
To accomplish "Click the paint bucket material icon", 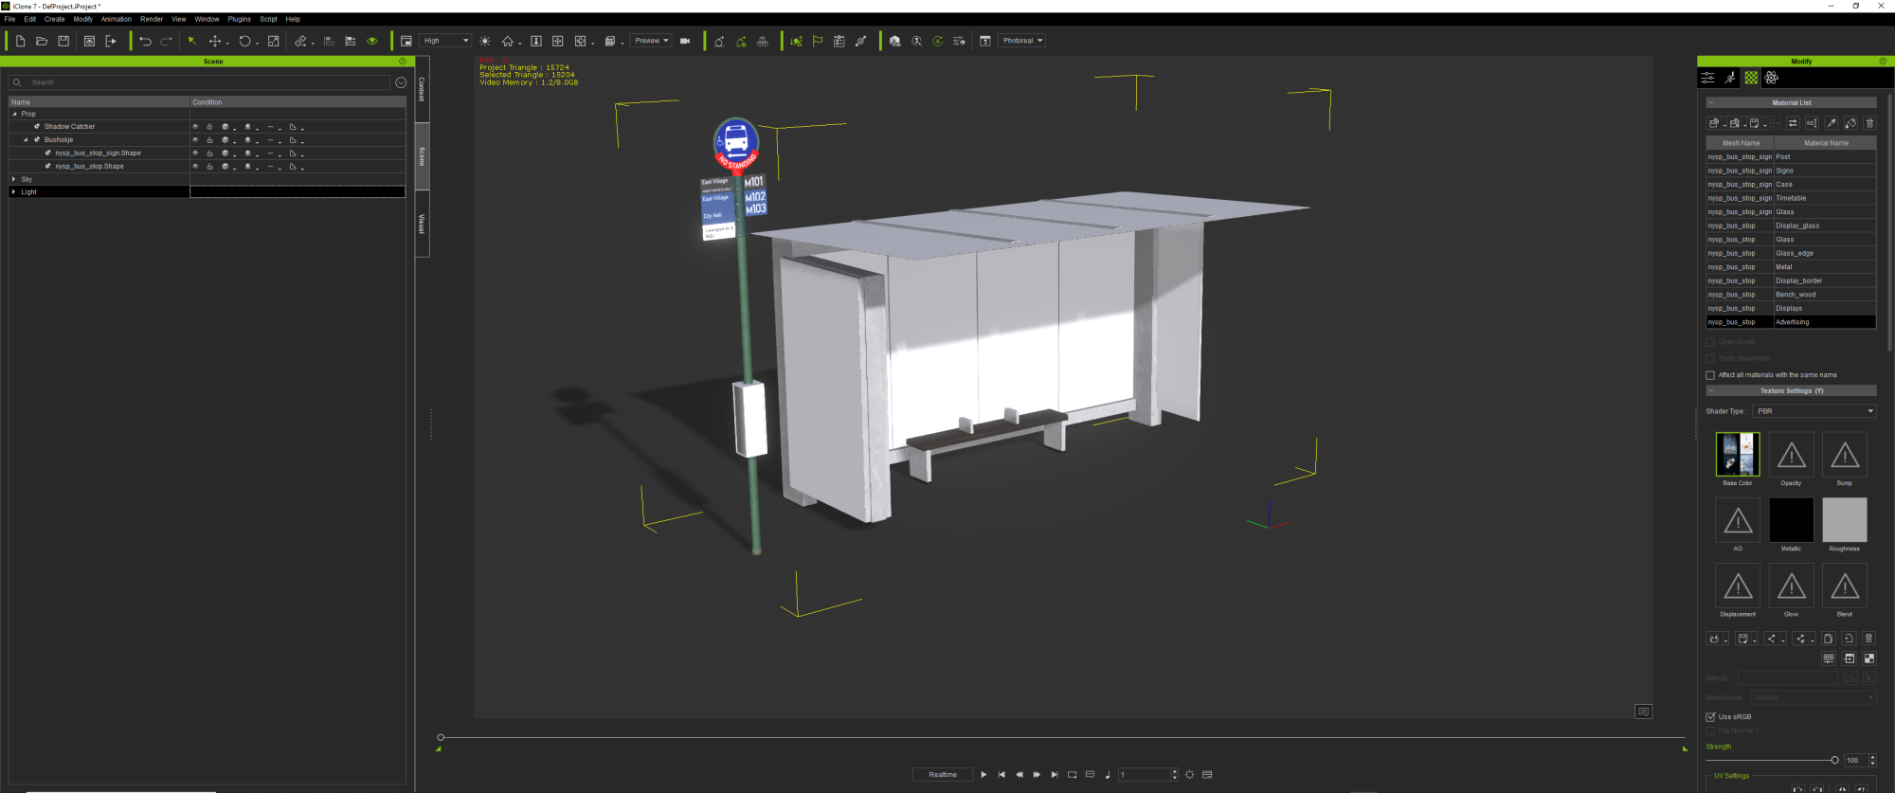I will pyautogui.click(x=1850, y=123).
